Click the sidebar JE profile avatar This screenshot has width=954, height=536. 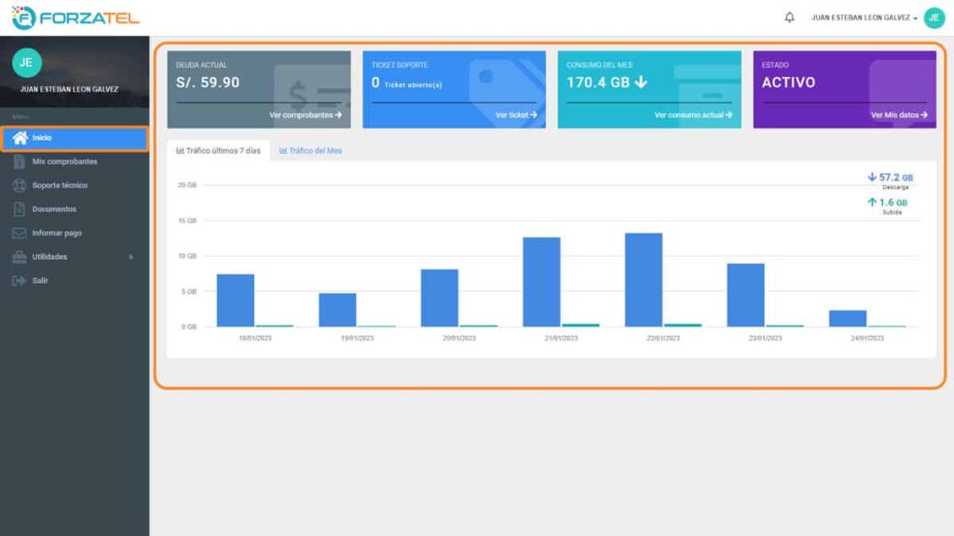coord(26,62)
